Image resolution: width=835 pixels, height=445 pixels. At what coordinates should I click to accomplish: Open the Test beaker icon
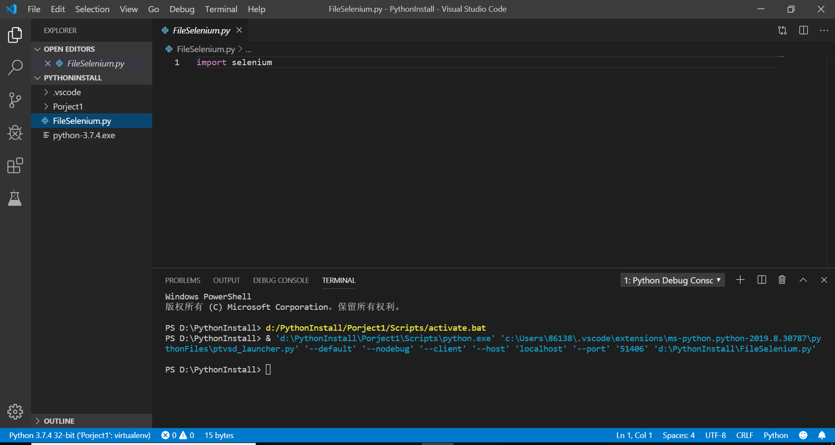[15, 198]
